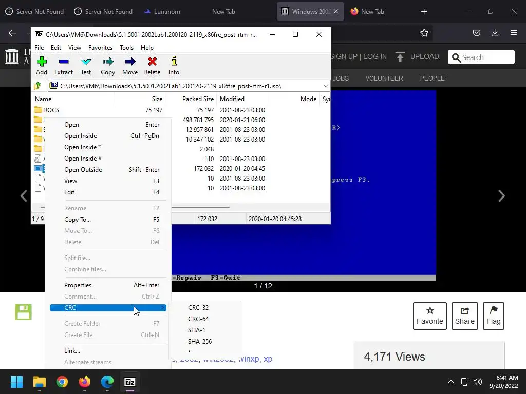Click the archive Search input field

(481, 57)
